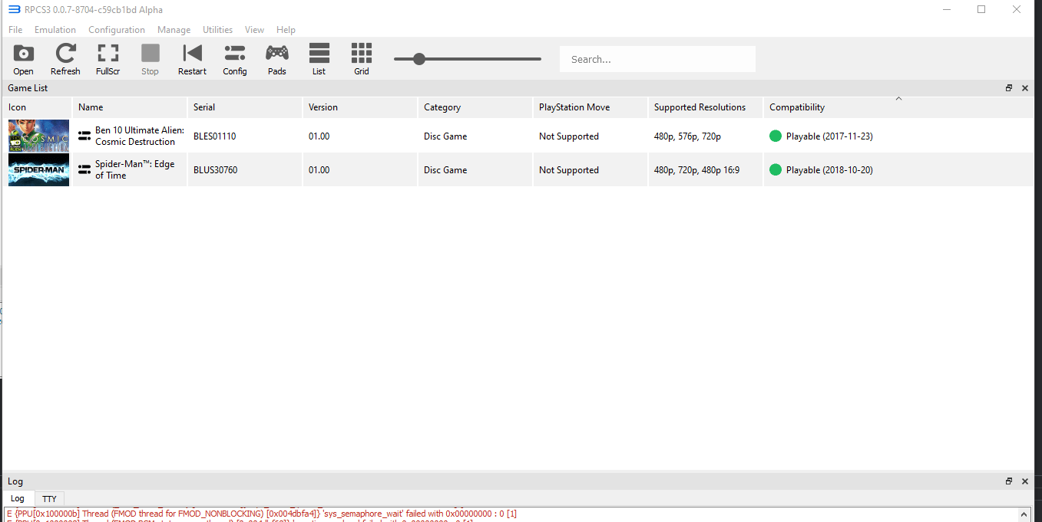The height and width of the screenshot is (522, 1042).
Task: Open the Pads controller settings
Action: point(277,59)
